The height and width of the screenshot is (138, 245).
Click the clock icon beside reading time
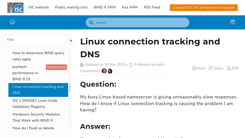[x=131, y=65]
